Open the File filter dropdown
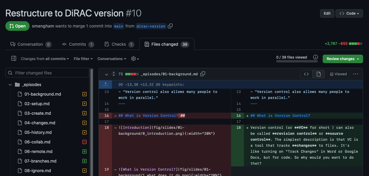The height and width of the screenshot is (176, 369). [x=83, y=59]
